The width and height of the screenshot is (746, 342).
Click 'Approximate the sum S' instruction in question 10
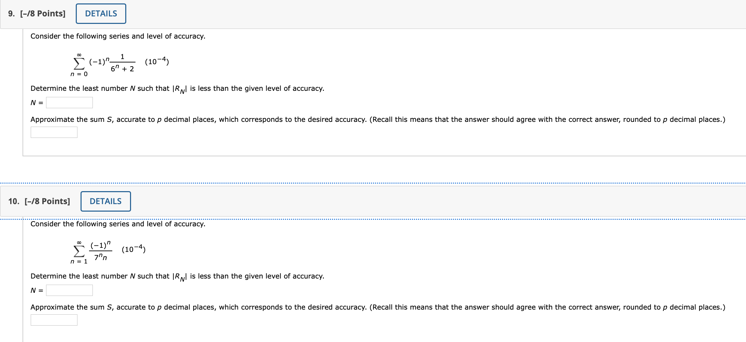[x=378, y=307]
